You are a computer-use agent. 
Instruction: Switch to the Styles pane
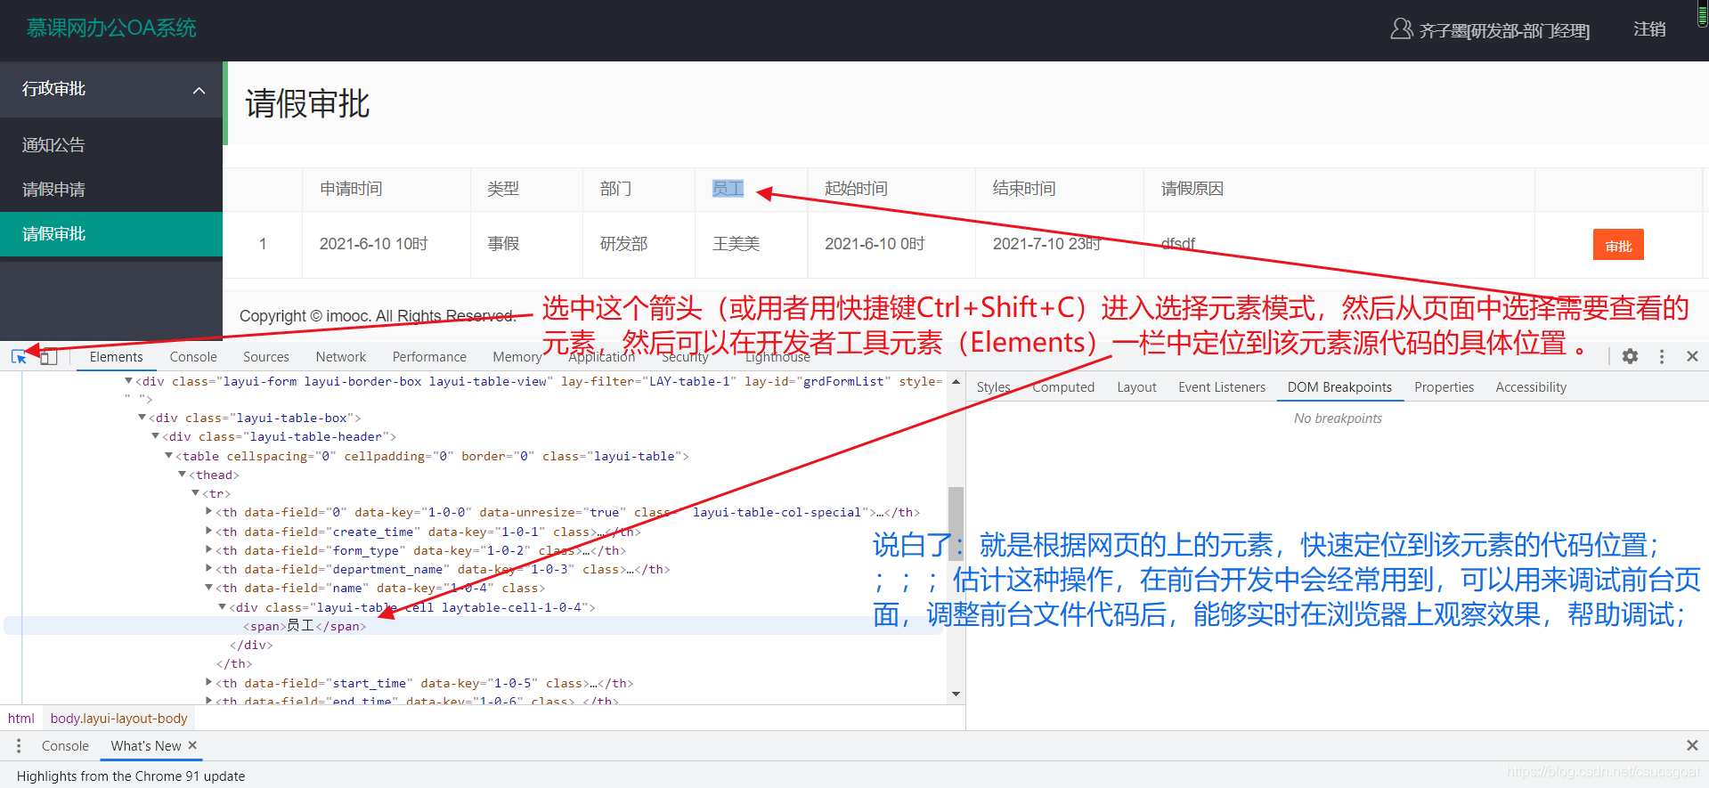[993, 387]
